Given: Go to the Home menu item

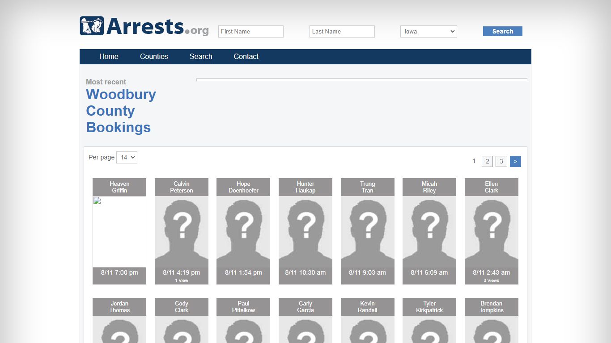Looking at the screenshot, I should [109, 56].
